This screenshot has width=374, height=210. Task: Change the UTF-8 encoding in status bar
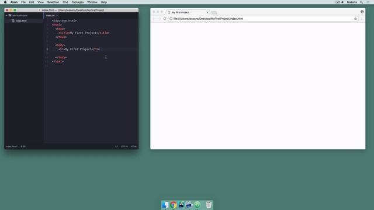pos(124,146)
